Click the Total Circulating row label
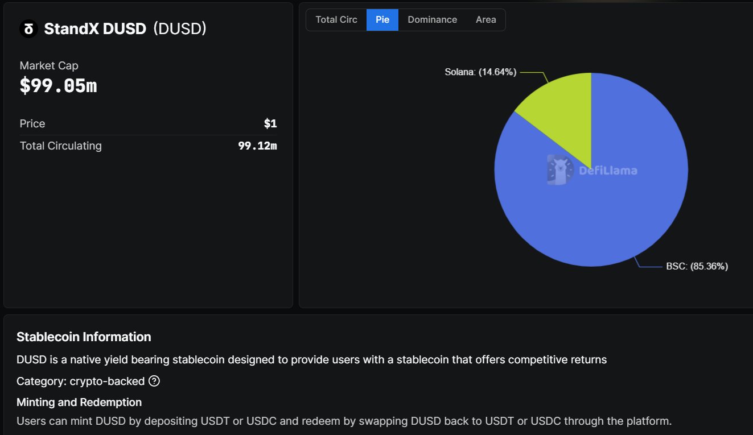Viewport: 753px width, 435px height. click(60, 146)
